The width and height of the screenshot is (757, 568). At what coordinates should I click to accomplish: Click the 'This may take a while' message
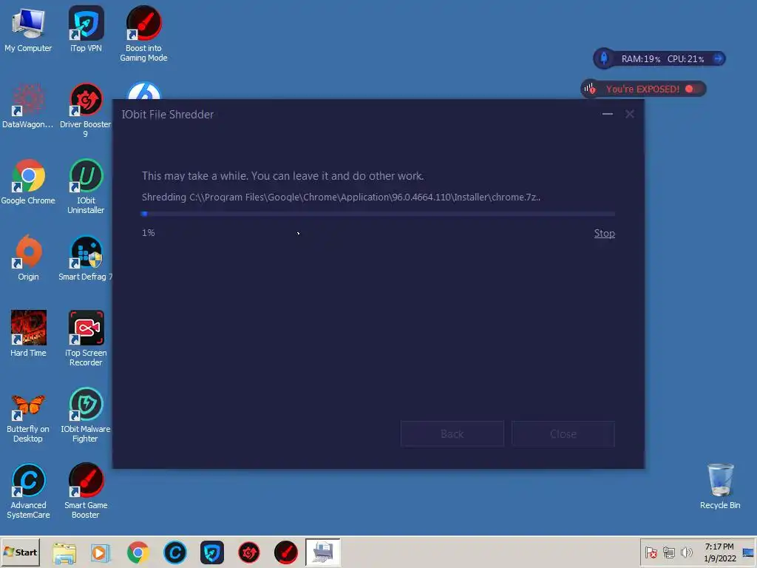click(x=283, y=176)
